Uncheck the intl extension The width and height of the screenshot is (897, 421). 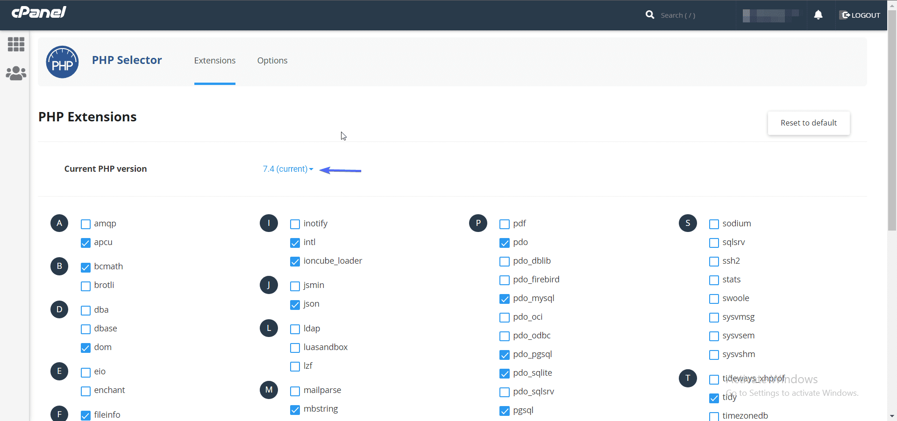(295, 243)
